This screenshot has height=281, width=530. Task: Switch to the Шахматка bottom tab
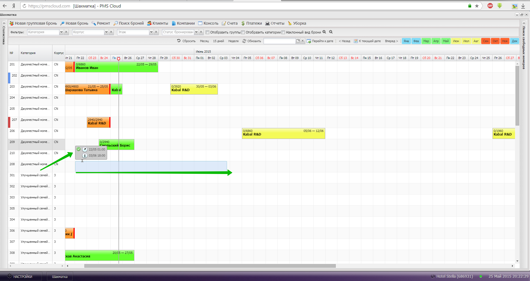[x=60, y=277]
